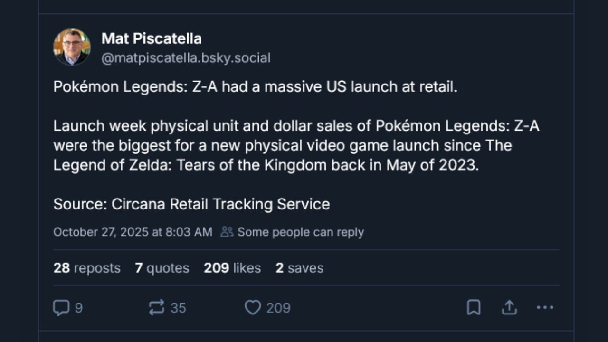This screenshot has height=342, width=608.
Task: Click the reply count number 9
Action: pyautogui.click(x=78, y=308)
